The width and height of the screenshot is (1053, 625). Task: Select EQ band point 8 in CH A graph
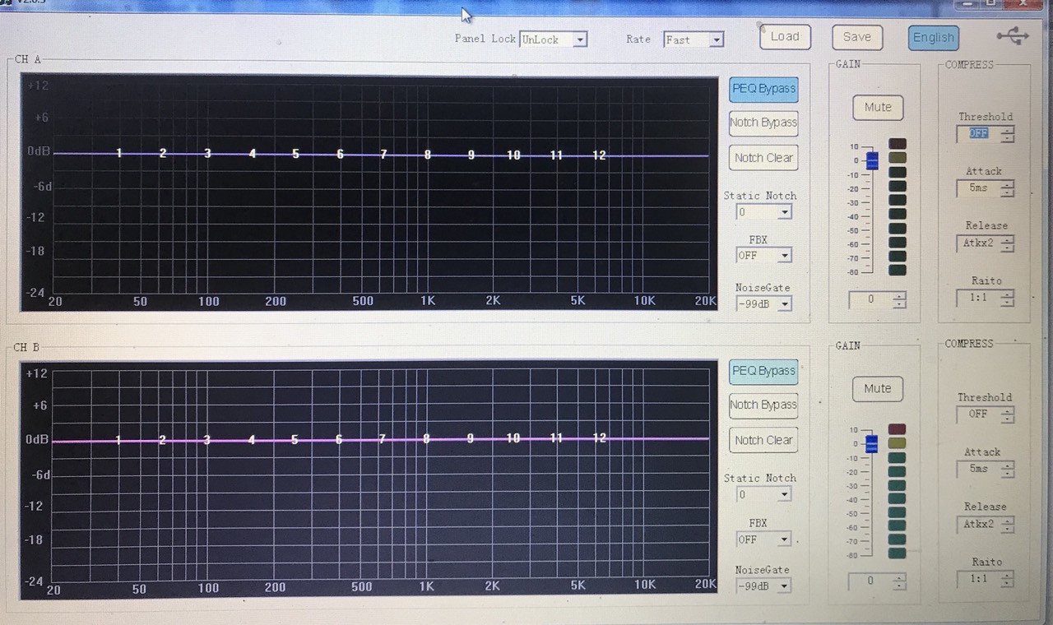[427, 154]
